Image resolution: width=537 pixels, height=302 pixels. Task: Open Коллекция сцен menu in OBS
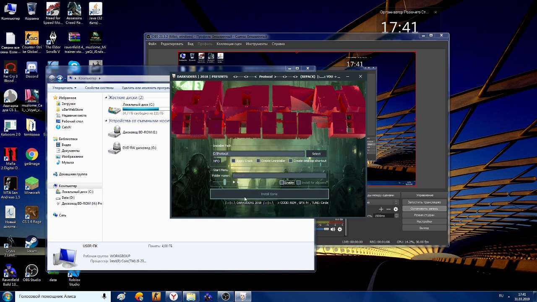point(229,44)
